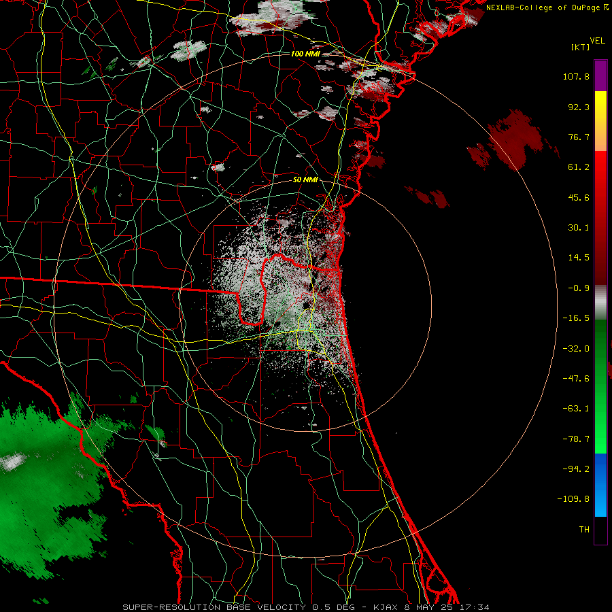The height and width of the screenshot is (612, 612).
Task: Click the yellow-orange segment of velocity color bar
Action: click(x=600, y=121)
